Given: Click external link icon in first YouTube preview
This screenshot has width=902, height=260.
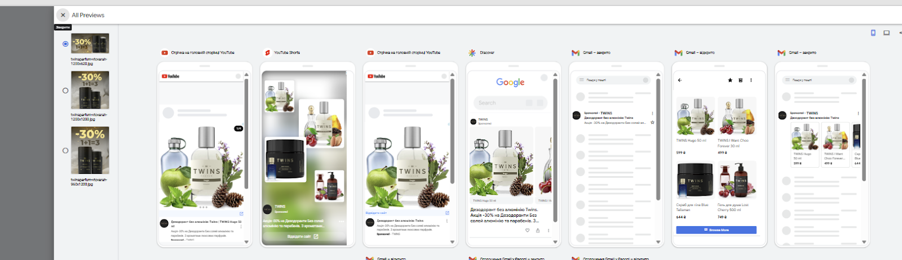Looking at the screenshot, I should (x=241, y=214).
